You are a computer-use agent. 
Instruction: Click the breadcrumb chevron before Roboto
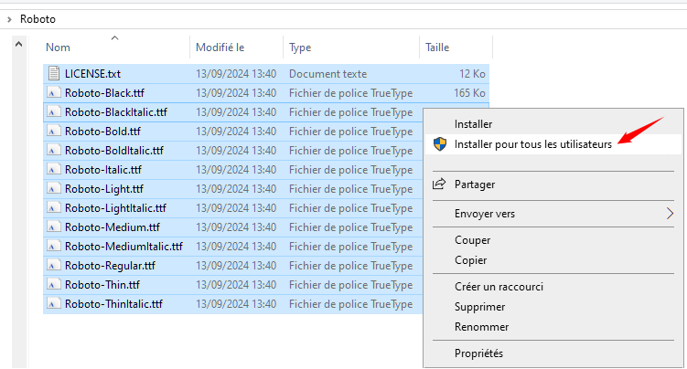tap(9, 17)
